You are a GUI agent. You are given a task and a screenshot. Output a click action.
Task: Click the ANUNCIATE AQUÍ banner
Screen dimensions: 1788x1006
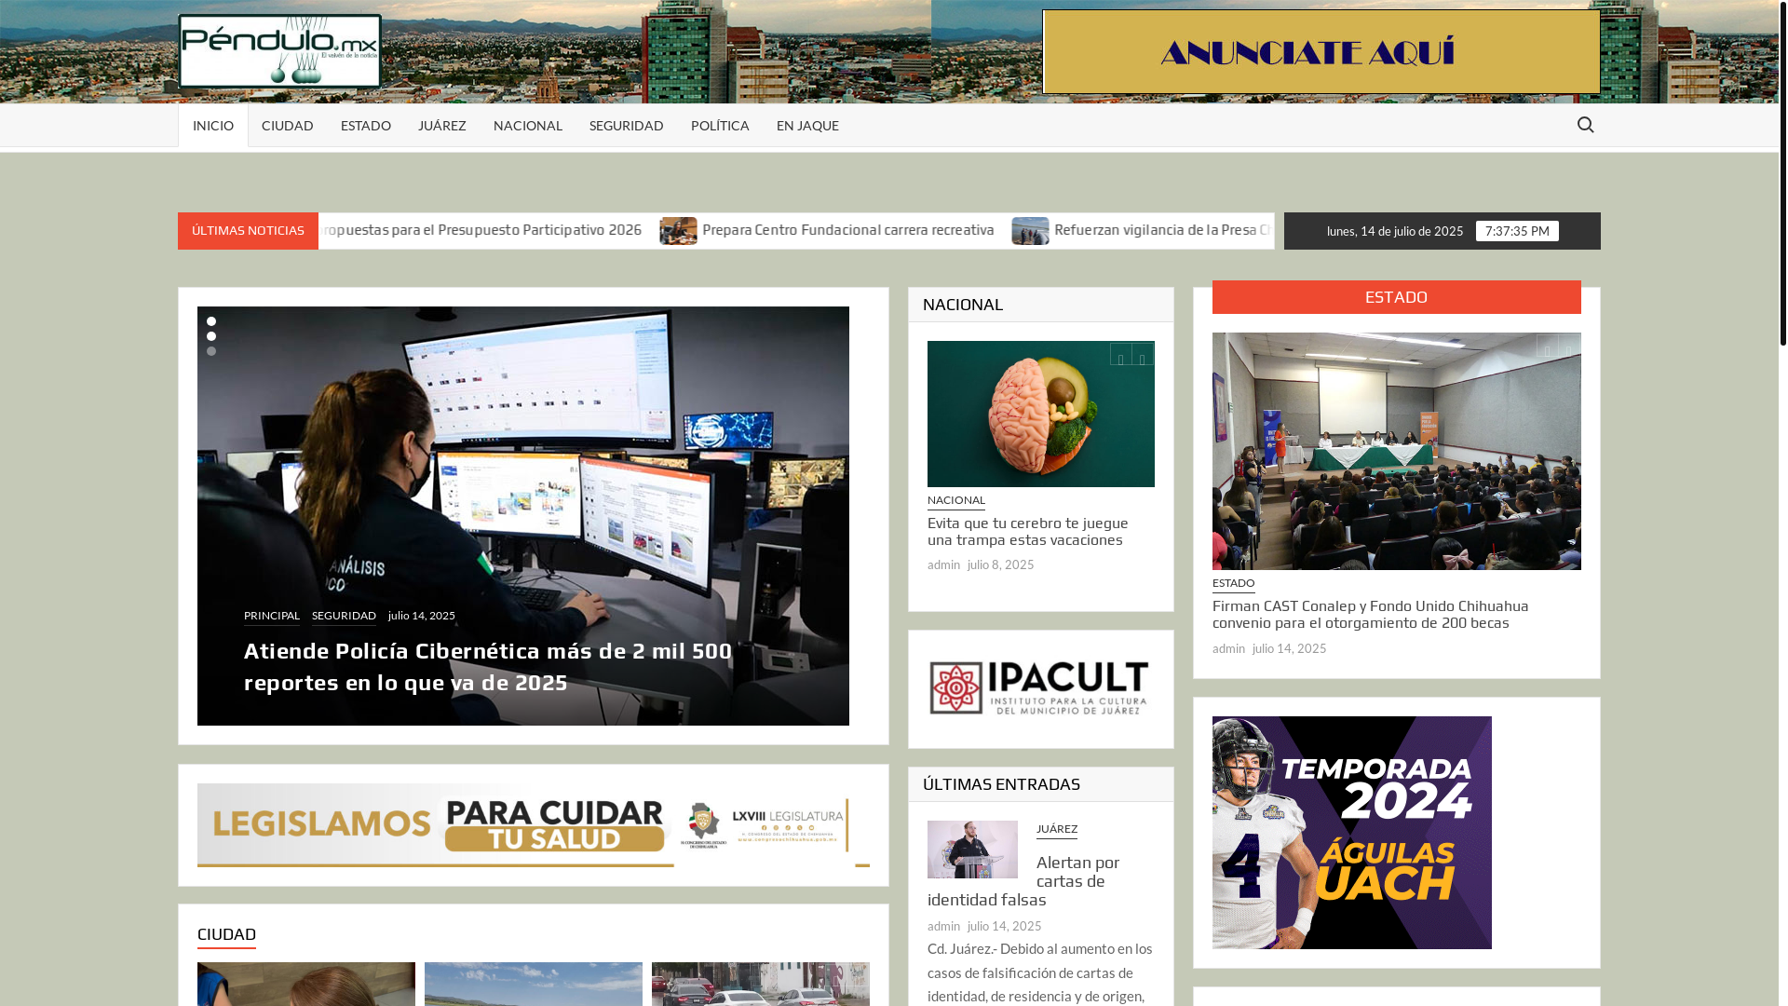(x=1321, y=52)
